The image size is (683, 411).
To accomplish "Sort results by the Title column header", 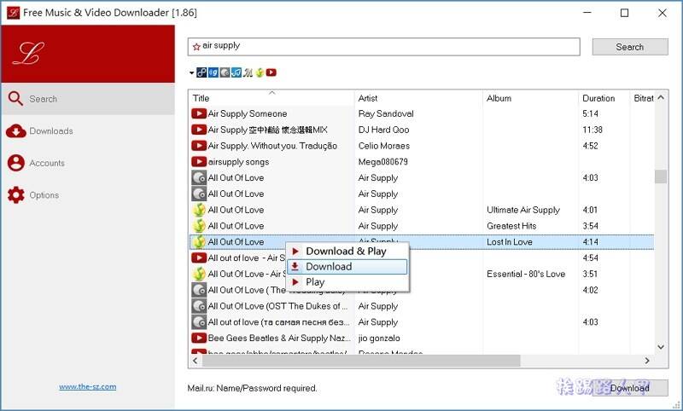I will 271,98.
